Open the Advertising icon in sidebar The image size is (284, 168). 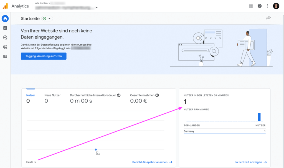pos(5,47)
